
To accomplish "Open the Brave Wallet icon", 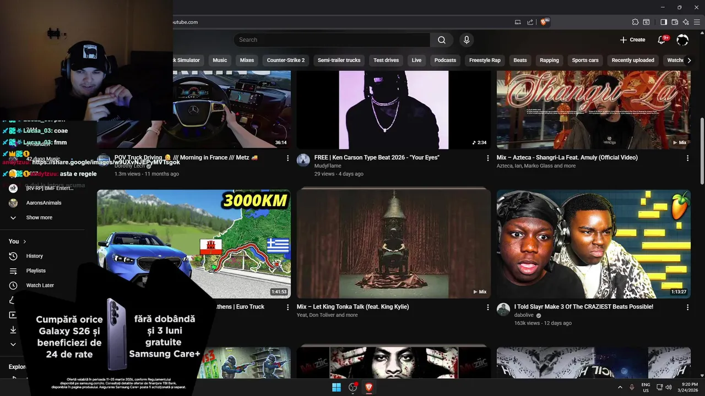I will (675, 22).
